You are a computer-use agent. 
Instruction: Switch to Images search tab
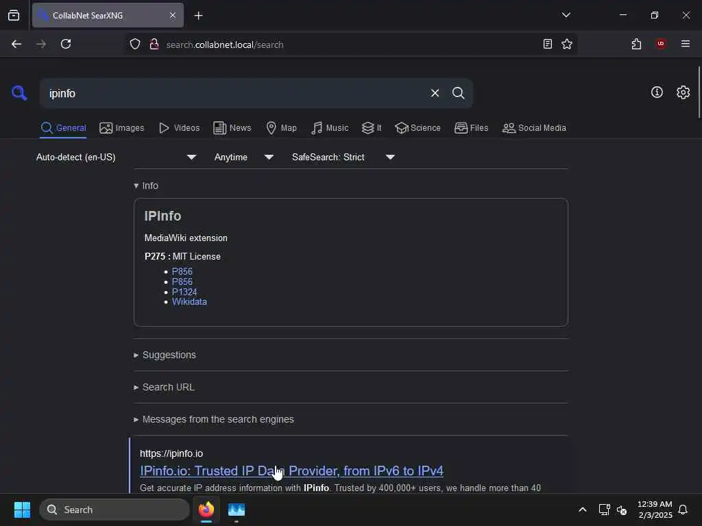(122, 128)
